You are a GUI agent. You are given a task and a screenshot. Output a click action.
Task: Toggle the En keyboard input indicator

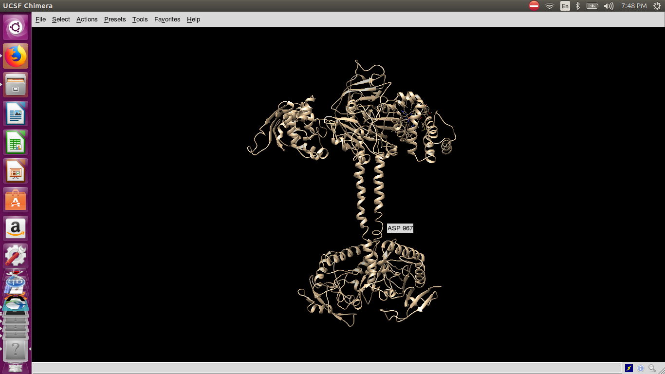pos(565,6)
